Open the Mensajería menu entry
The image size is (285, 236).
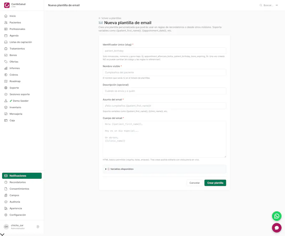(22, 114)
